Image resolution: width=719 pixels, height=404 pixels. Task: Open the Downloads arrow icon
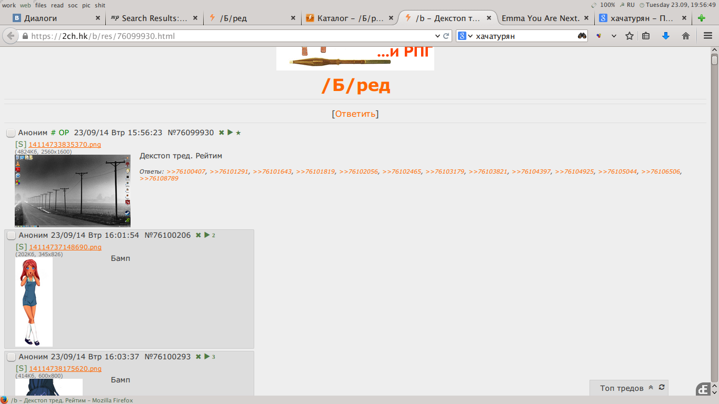click(x=666, y=36)
